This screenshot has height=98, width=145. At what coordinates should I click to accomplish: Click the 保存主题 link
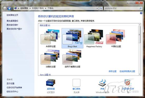(113, 71)
